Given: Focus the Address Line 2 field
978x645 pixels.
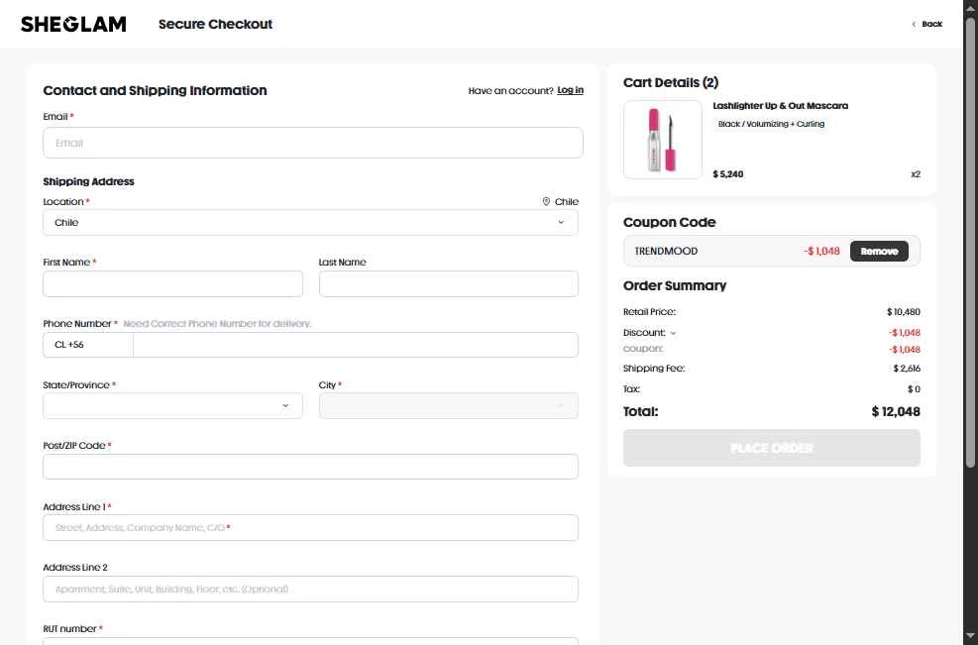Looking at the screenshot, I should point(310,589).
